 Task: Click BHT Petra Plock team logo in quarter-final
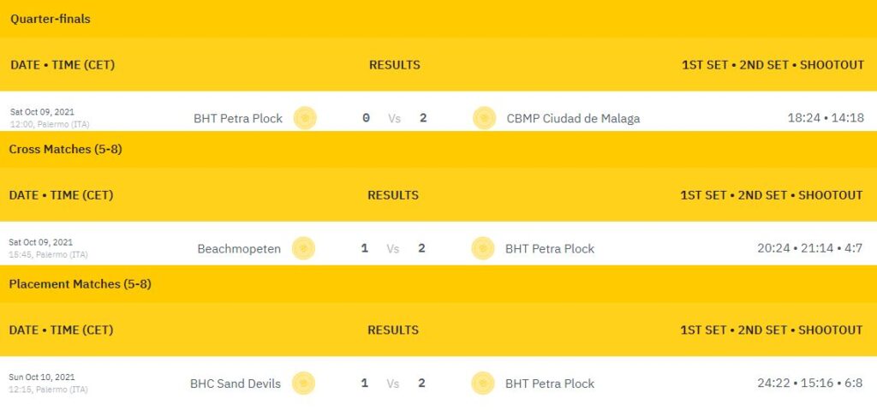305,118
